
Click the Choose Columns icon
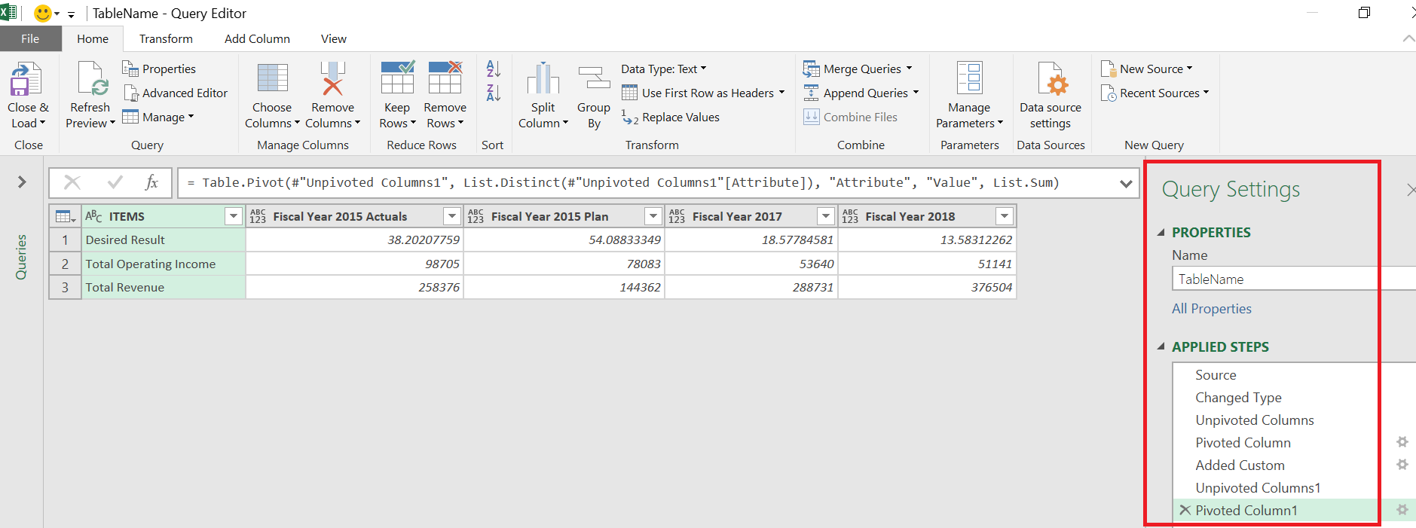[x=272, y=79]
